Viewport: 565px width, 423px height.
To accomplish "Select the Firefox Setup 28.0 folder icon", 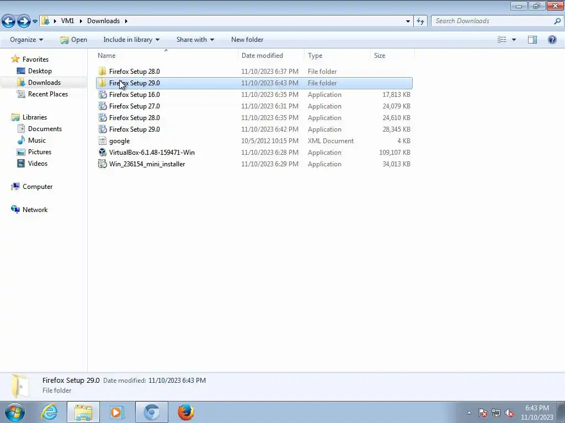I will (102, 71).
